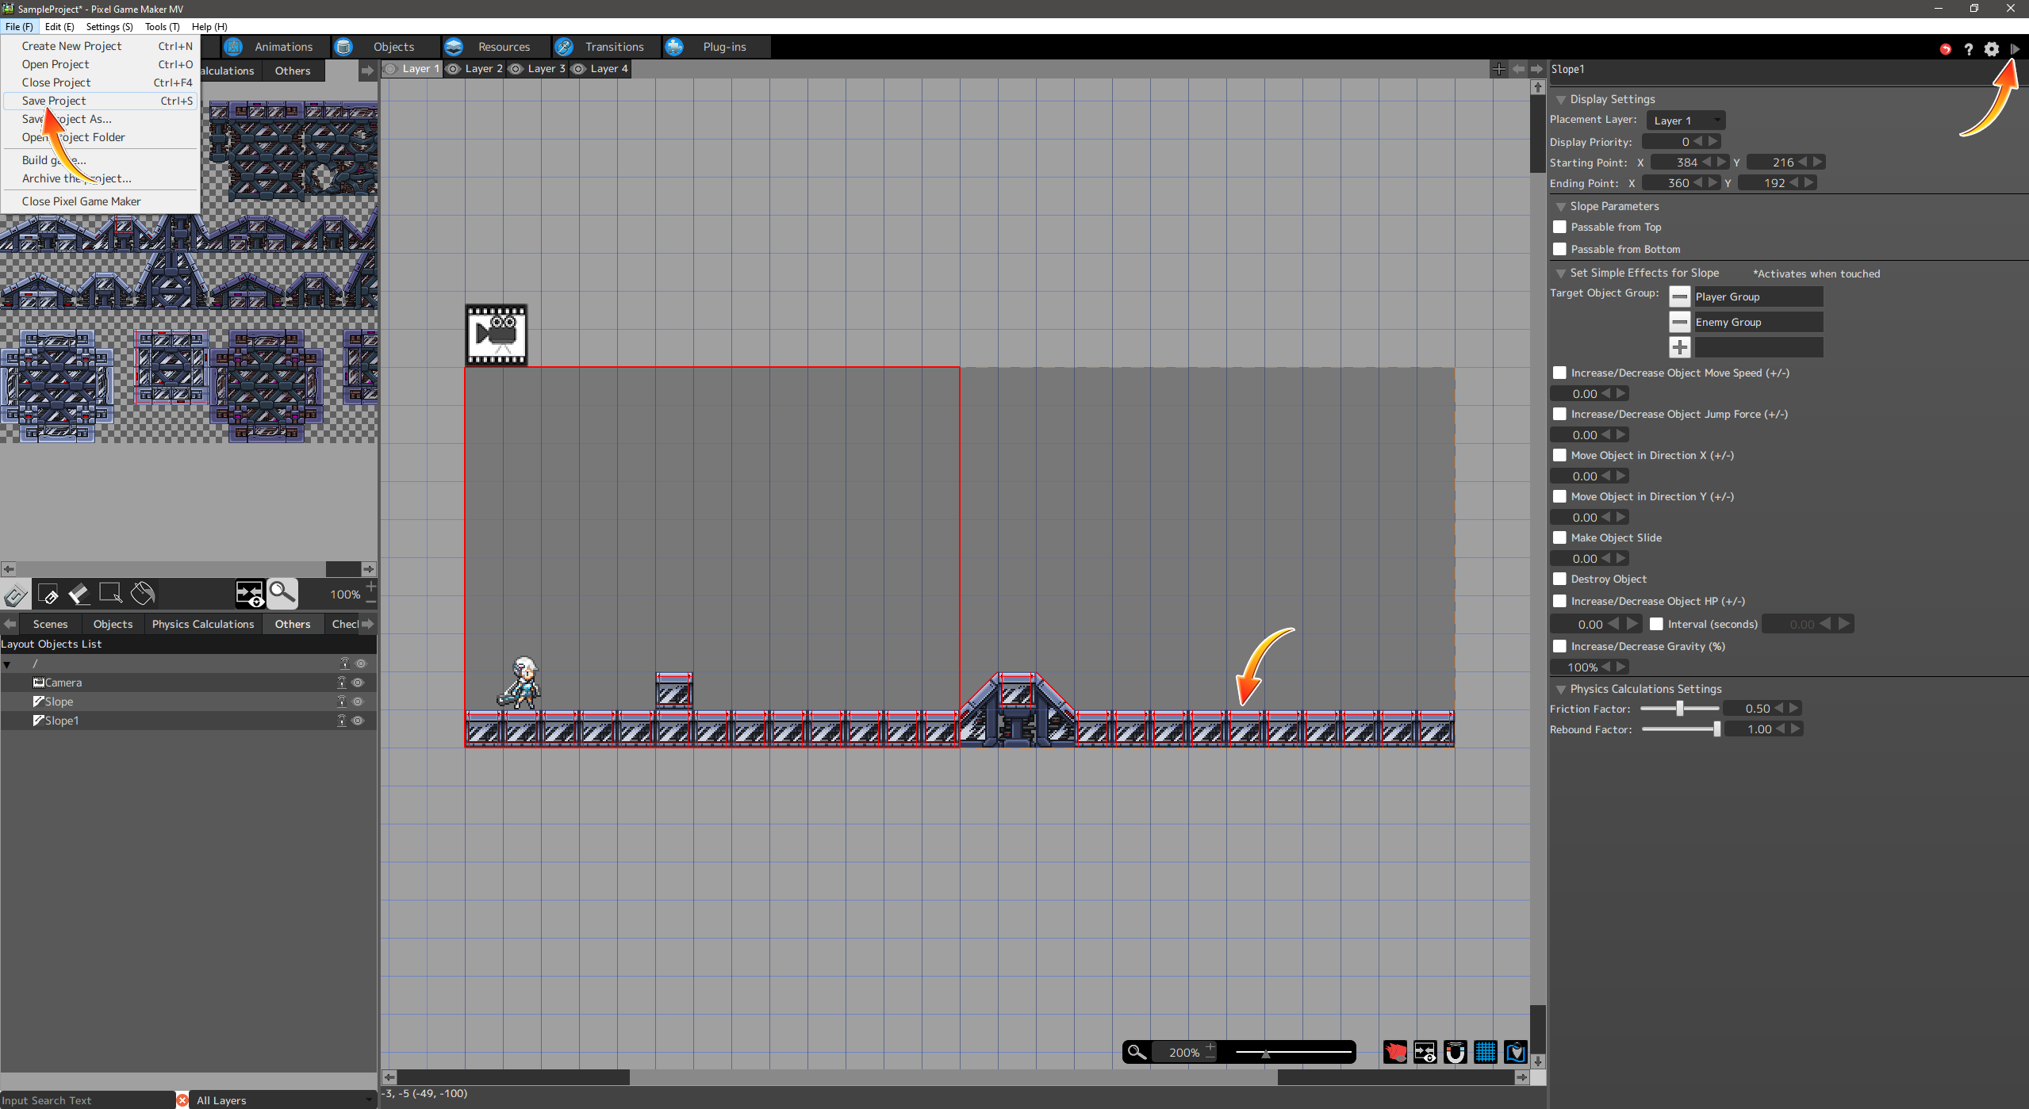Select the tile eraser tool
Image resolution: width=2029 pixels, height=1109 pixels.
click(79, 594)
